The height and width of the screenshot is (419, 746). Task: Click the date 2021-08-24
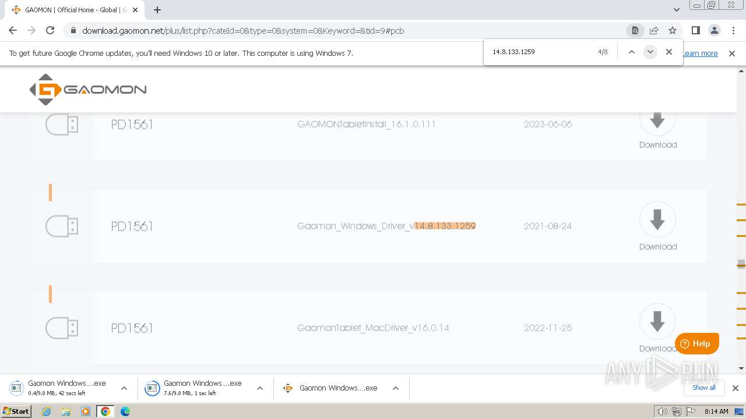tap(548, 226)
